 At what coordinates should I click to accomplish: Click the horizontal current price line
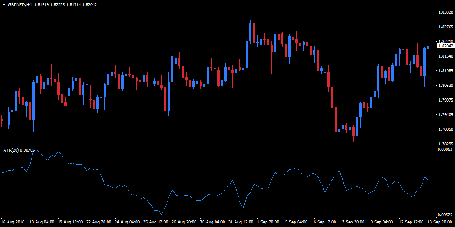[218, 46]
